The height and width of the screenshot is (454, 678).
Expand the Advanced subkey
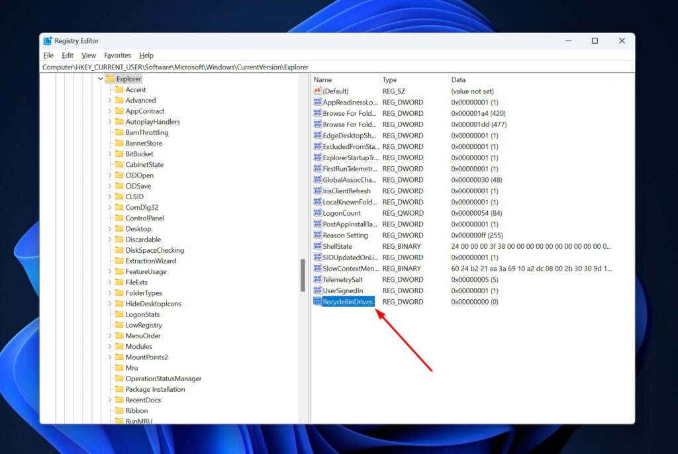coord(110,100)
